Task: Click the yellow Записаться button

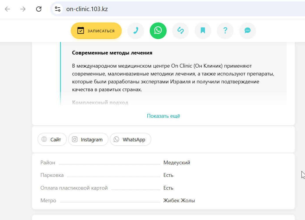Action: point(96,31)
